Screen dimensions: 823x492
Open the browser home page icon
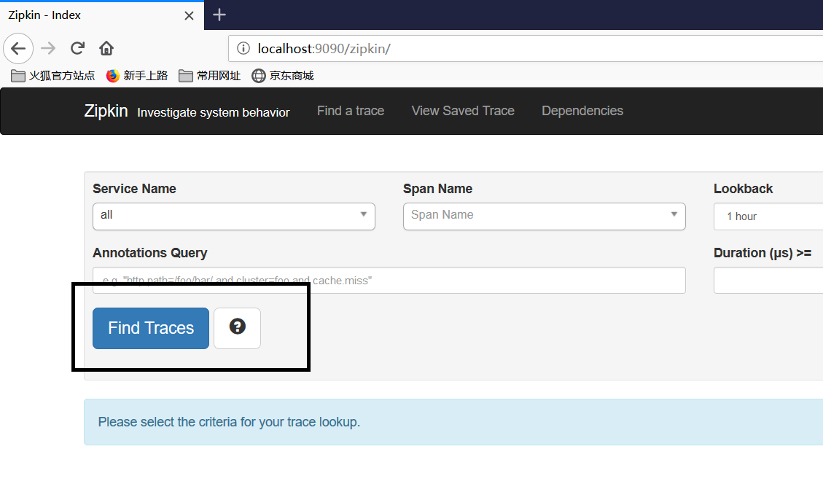[x=106, y=49]
